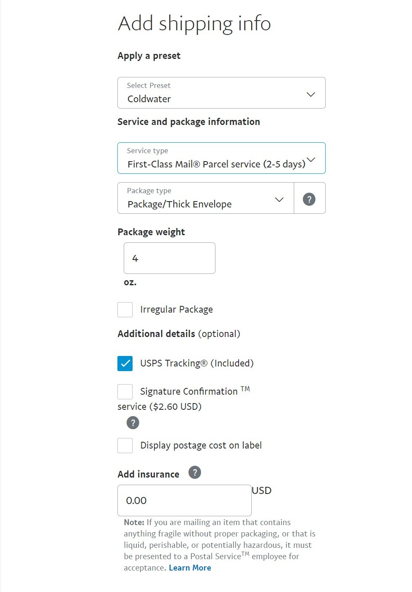Click the Add insurance help icon
This screenshot has width=412, height=592.
click(x=194, y=473)
